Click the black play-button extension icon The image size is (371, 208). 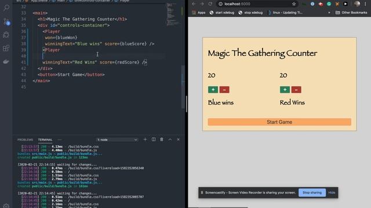coord(345,4)
